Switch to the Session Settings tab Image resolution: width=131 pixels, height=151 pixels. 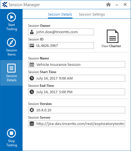pos(92,15)
